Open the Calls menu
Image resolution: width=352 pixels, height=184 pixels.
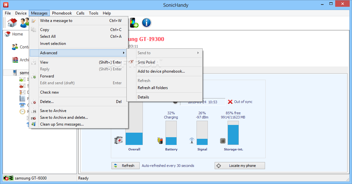80,13
